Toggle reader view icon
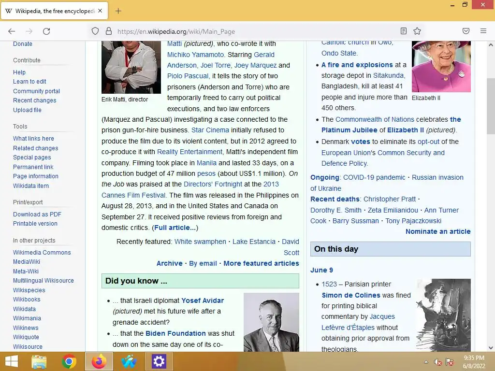 point(404,31)
